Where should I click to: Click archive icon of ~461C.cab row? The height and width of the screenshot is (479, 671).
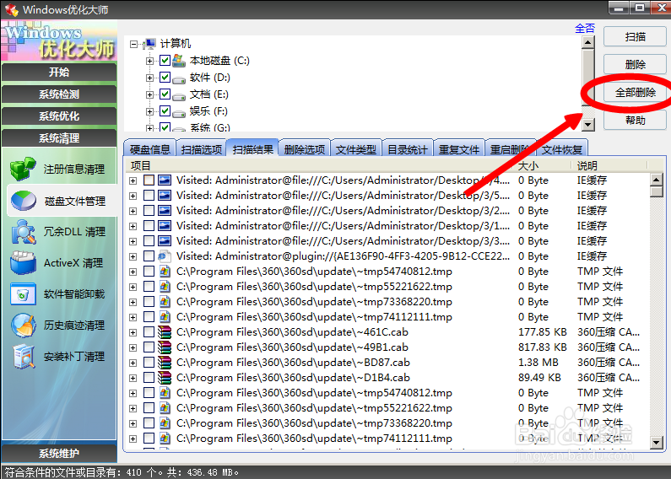click(x=165, y=332)
